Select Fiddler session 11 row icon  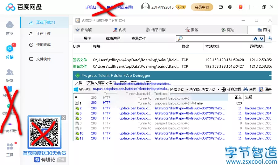pyautogui.click(x=77, y=138)
